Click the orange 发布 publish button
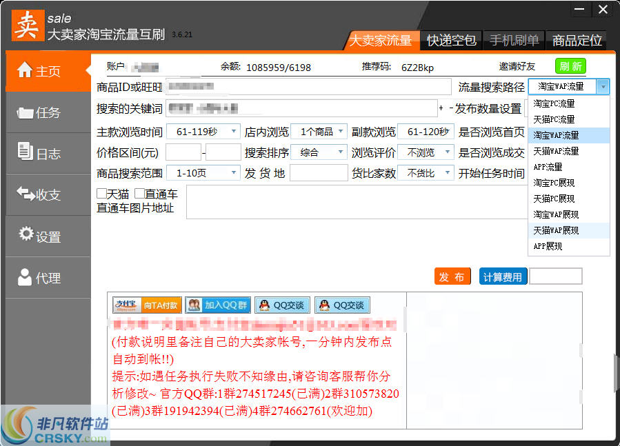This screenshot has height=446, width=620. 452,276
